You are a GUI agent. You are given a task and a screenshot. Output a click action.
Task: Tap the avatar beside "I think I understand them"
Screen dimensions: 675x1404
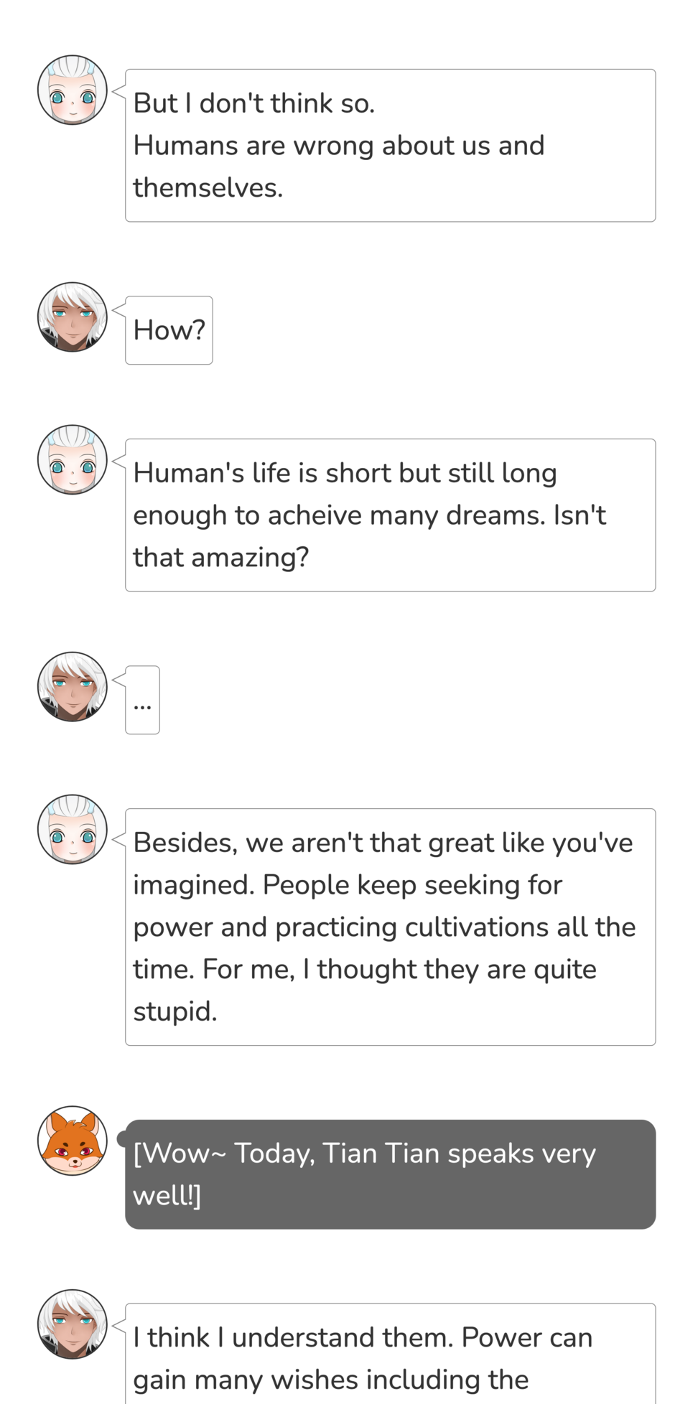(72, 1324)
